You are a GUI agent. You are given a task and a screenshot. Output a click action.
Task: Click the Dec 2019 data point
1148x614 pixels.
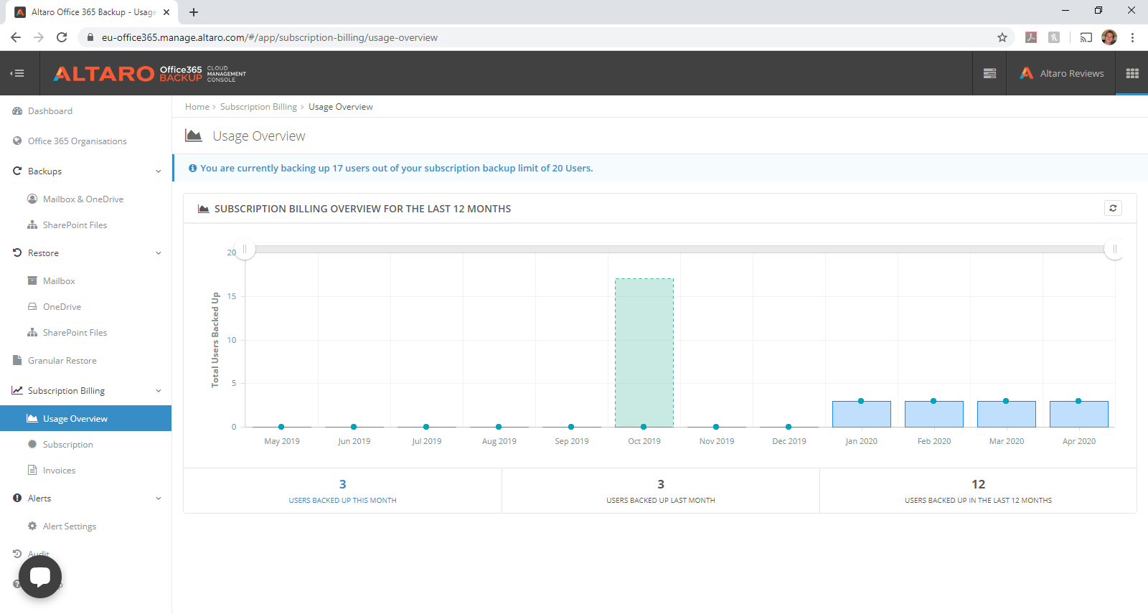[x=789, y=427]
